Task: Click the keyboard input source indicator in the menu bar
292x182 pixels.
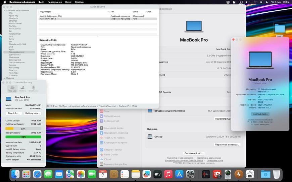Action: [241, 2]
